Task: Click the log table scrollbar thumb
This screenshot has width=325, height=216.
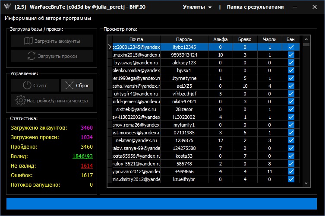Action: click(306, 44)
